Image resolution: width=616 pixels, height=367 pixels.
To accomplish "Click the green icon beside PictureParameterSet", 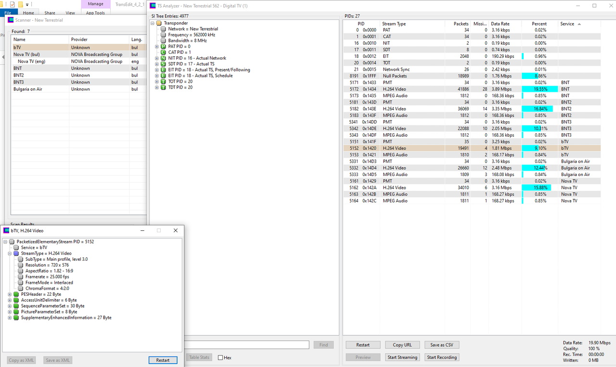I will 16,312.
